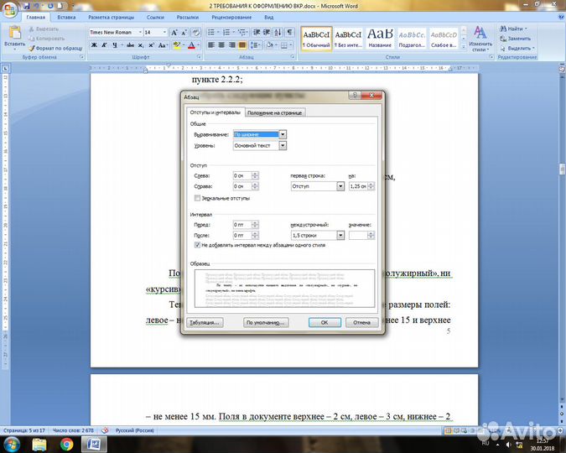Open the Office button menu

pyautogui.click(x=10, y=8)
